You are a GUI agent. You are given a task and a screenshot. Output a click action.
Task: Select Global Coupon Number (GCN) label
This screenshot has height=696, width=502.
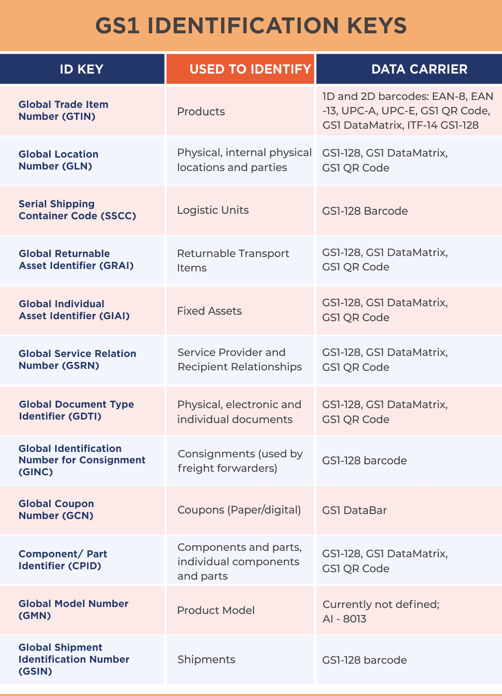(56, 510)
